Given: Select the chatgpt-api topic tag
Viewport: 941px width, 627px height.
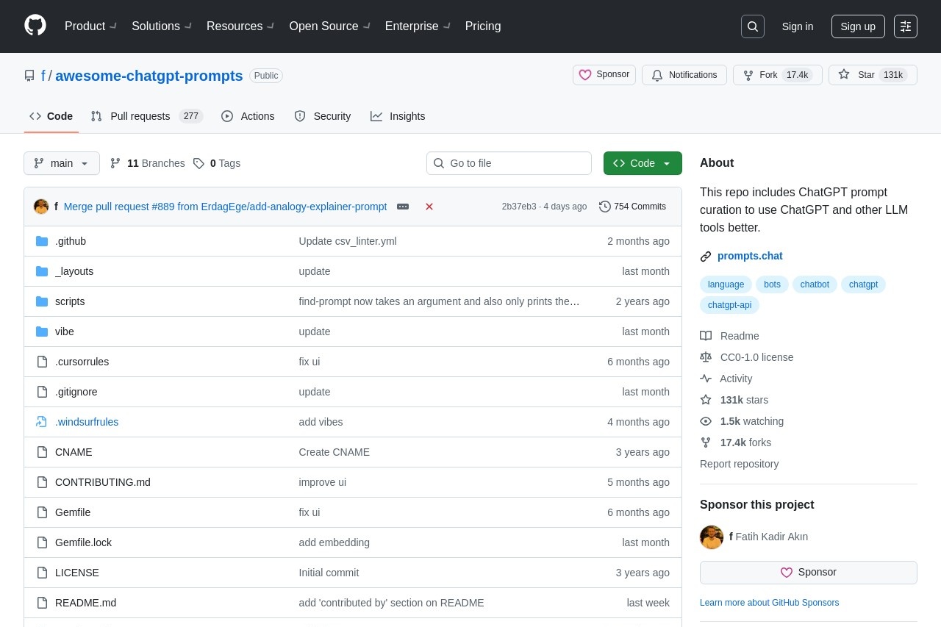Looking at the screenshot, I should pos(729,305).
